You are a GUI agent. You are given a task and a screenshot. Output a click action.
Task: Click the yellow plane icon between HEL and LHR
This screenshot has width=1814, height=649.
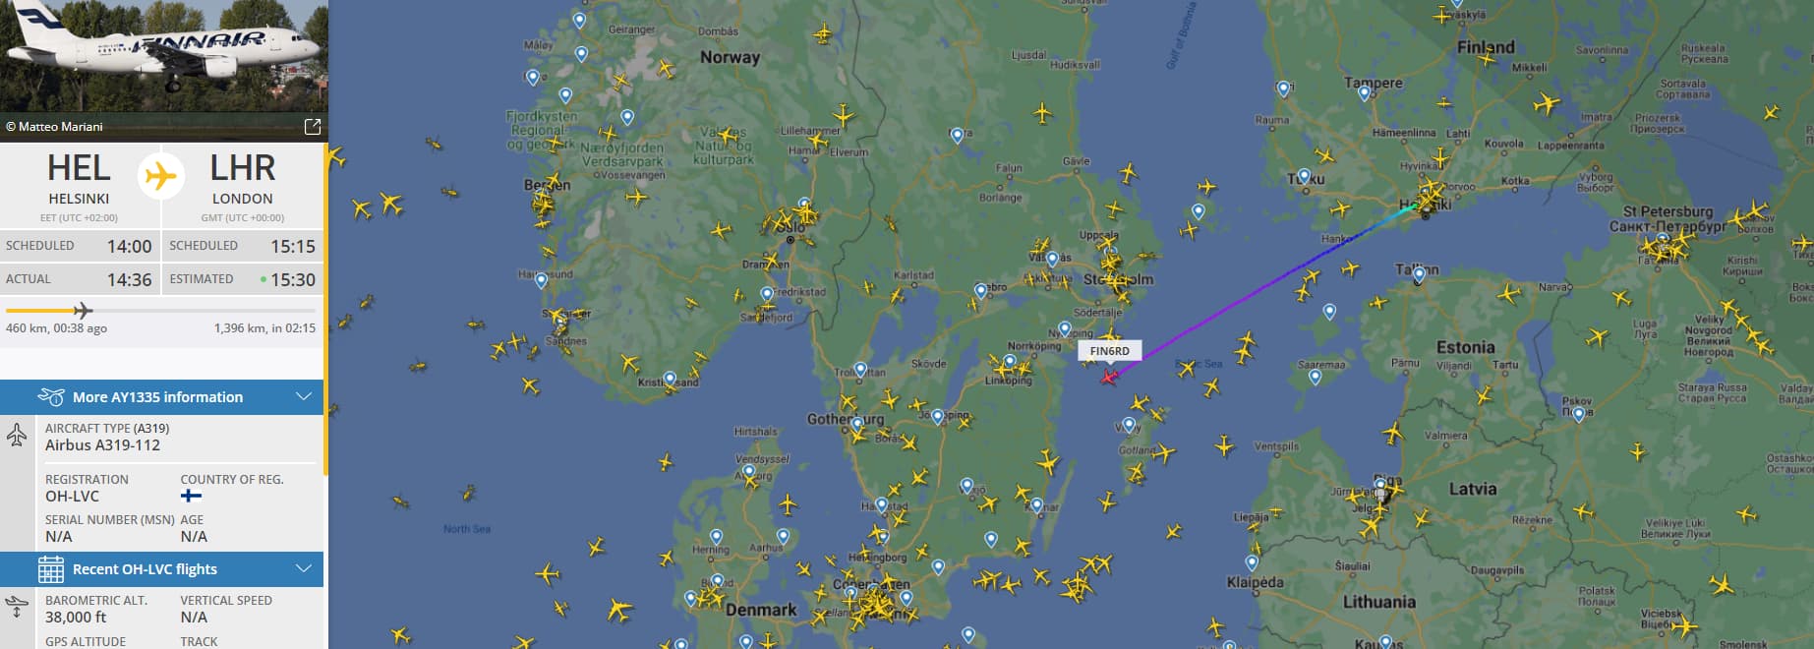(161, 177)
